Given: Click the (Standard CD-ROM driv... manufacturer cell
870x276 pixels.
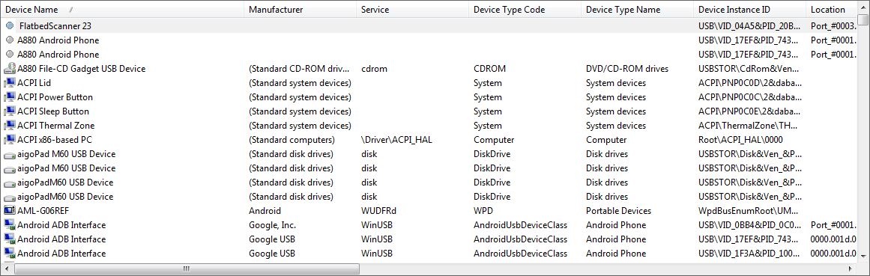Looking at the screenshot, I should [300, 69].
